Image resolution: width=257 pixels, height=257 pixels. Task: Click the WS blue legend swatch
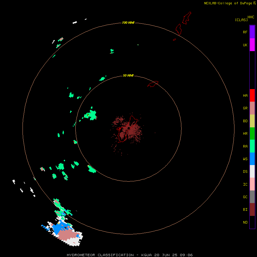(x=252, y=159)
